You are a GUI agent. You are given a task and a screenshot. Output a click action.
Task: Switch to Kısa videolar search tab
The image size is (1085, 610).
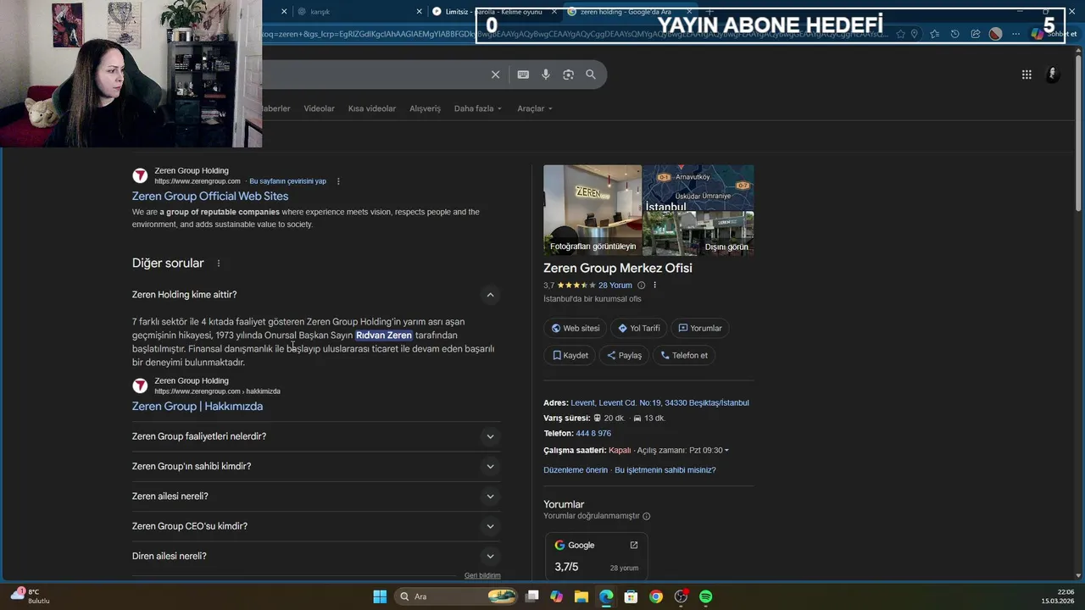371,108
